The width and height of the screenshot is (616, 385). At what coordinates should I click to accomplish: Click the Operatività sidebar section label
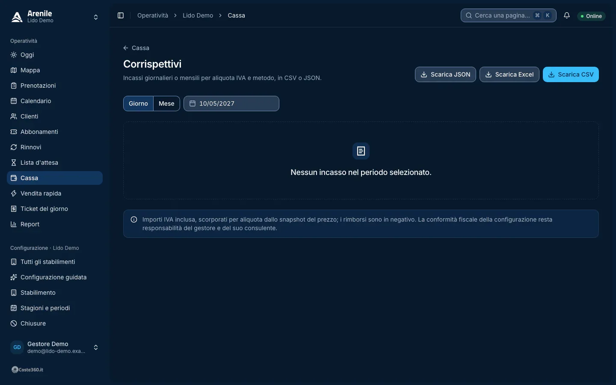tap(24, 41)
